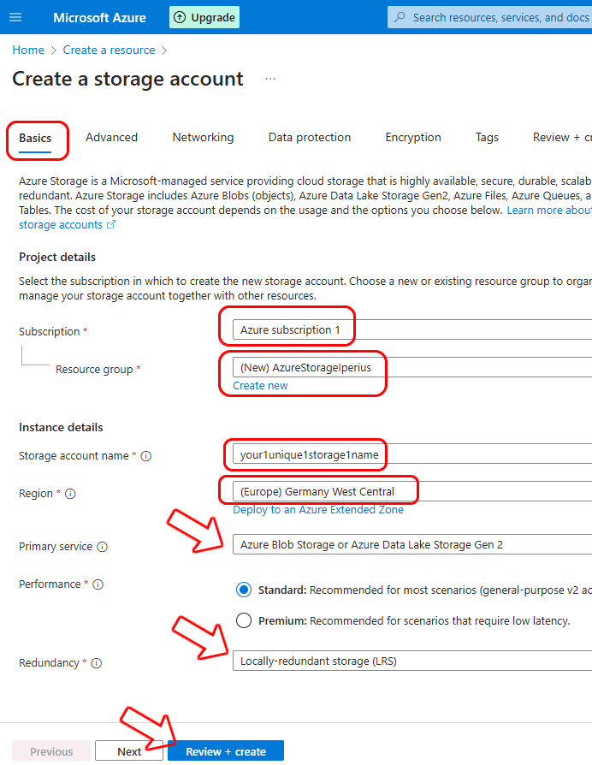Click the Project details heading
Screen dimensions: 592x765
[57, 257]
